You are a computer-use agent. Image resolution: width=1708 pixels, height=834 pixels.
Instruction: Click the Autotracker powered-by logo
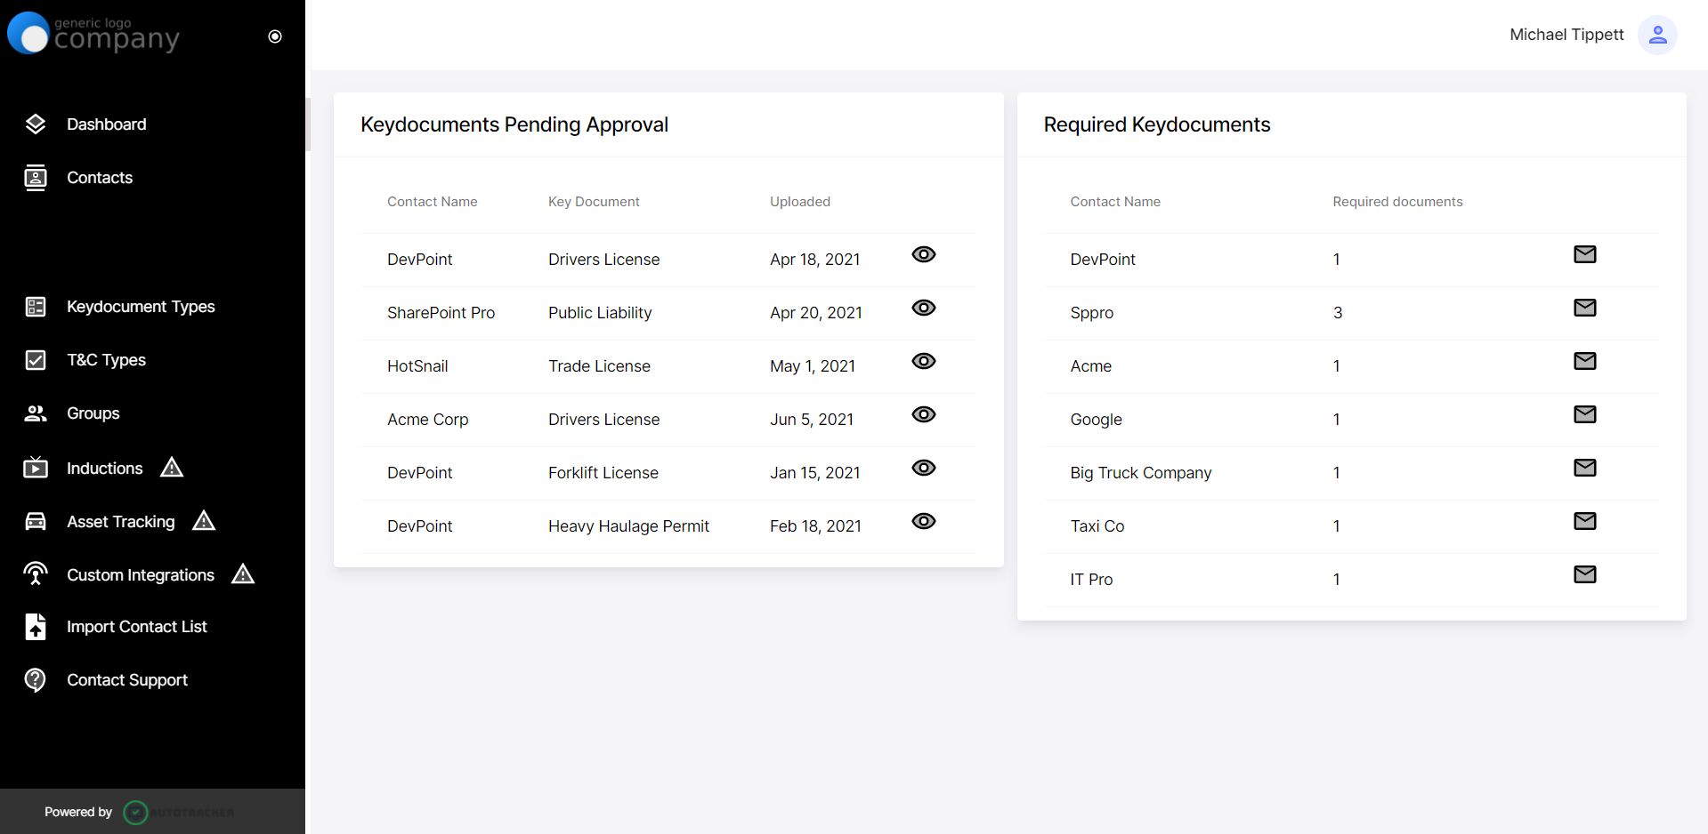click(179, 813)
